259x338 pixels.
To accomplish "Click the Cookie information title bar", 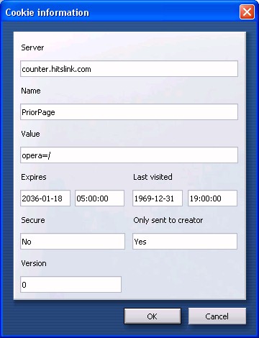I will click(120, 12).
